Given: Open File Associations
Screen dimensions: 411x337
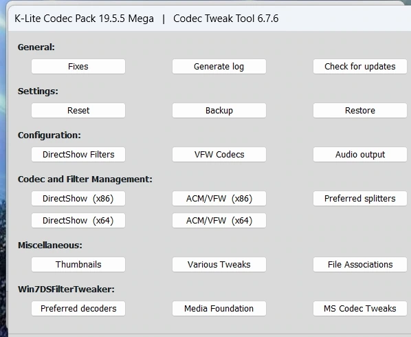Looking at the screenshot, I should point(360,264).
